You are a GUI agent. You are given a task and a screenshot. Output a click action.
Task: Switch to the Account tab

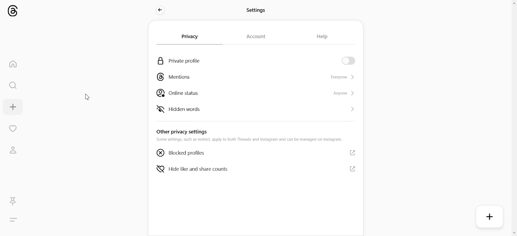[x=255, y=36]
